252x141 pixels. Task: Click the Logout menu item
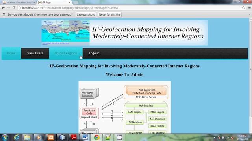coord(94,53)
